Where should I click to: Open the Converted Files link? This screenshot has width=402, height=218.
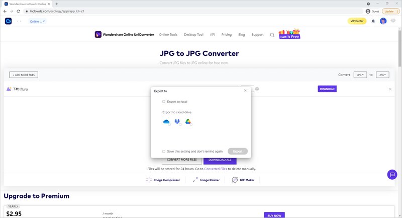tap(216, 169)
